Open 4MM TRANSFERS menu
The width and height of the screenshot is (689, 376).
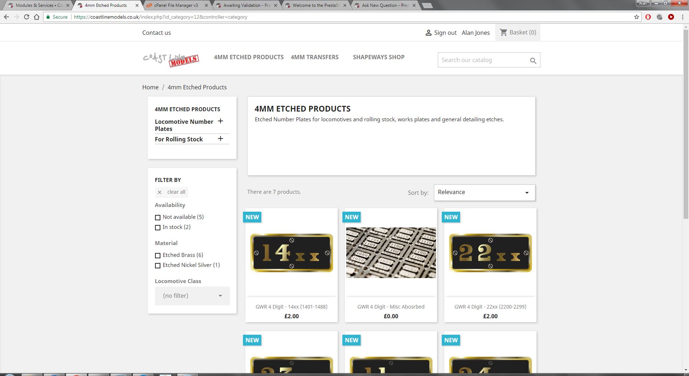[x=315, y=57]
